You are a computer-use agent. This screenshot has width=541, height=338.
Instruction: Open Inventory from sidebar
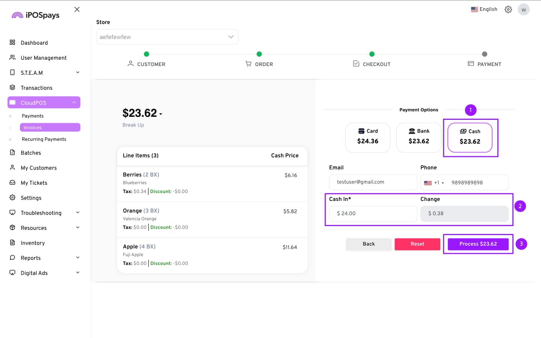pos(33,243)
